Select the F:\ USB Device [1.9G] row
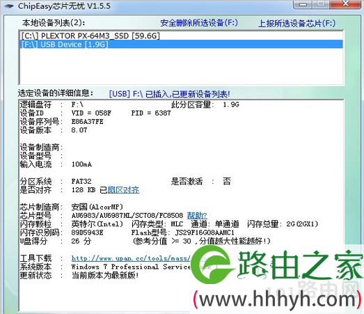 (181, 45)
